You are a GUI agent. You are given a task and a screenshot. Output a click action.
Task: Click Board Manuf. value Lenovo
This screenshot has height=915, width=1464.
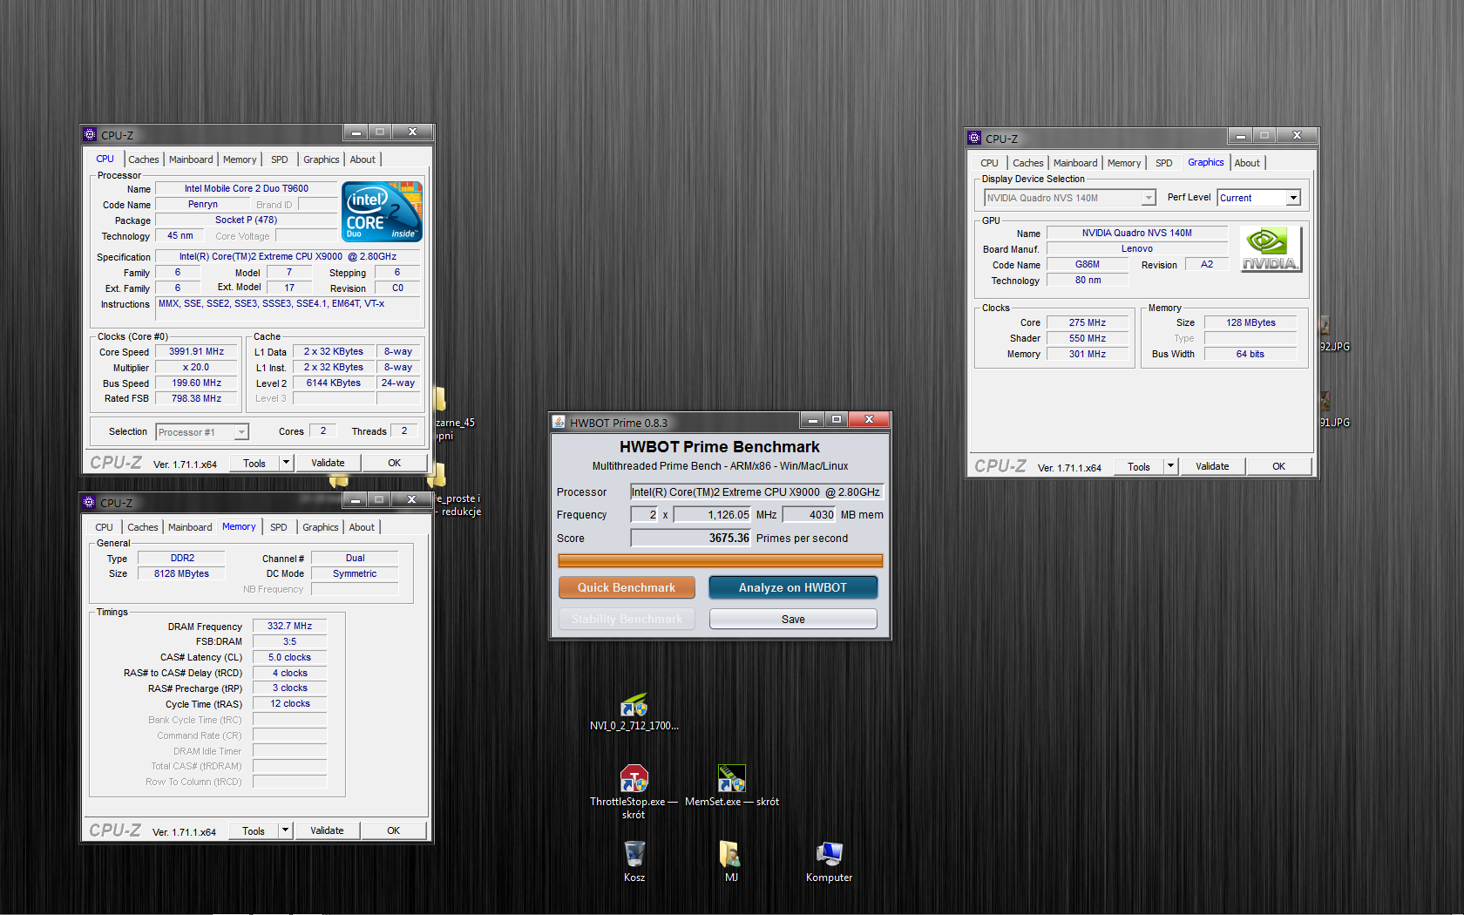1137,248
